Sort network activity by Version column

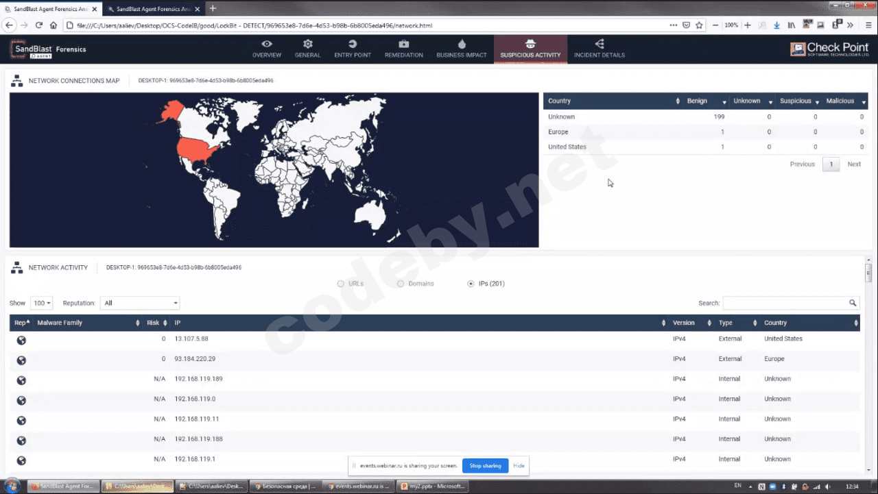pyautogui.click(x=691, y=323)
